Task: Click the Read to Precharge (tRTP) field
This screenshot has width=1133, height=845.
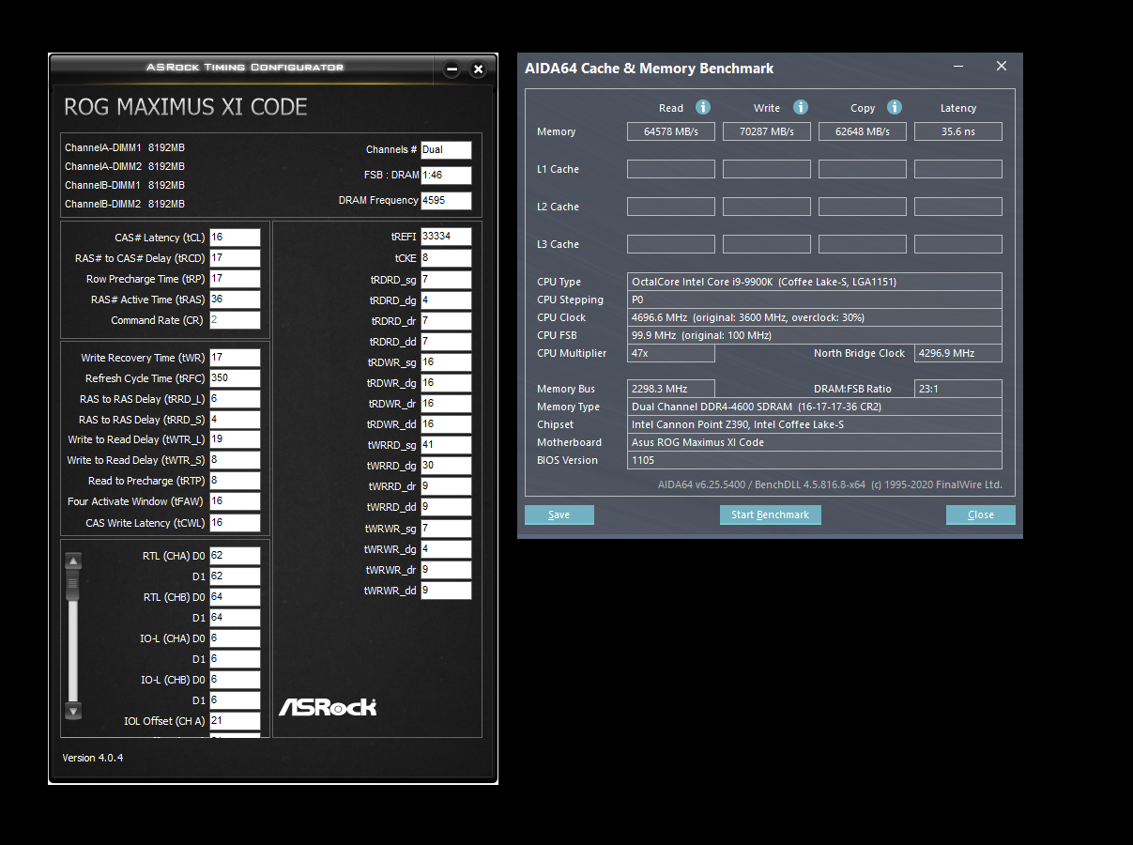Action: click(235, 481)
